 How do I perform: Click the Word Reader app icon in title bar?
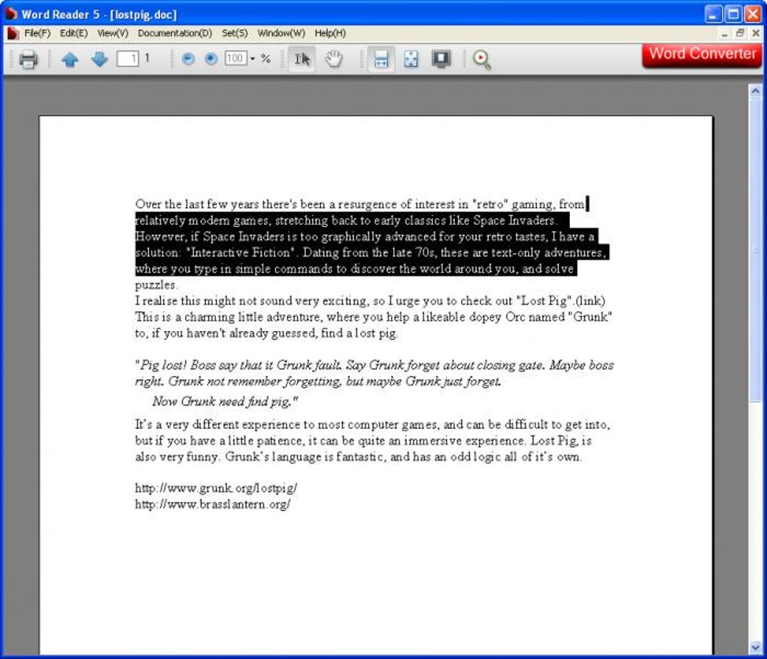pos(11,14)
